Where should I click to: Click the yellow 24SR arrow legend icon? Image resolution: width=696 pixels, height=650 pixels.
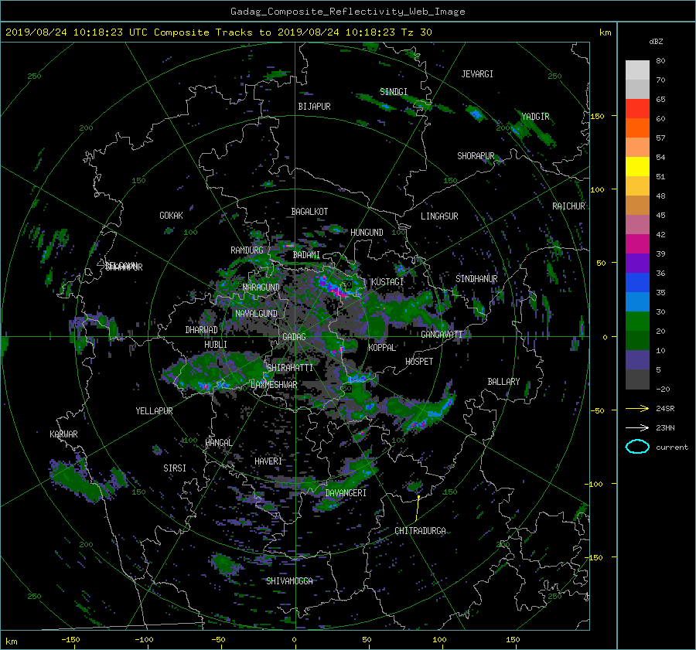tap(637, 409)
